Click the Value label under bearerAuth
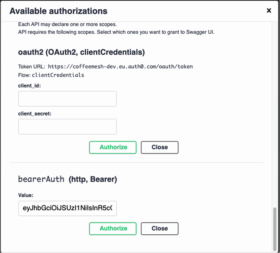The image size is (280, 253). tap(26, 196)
